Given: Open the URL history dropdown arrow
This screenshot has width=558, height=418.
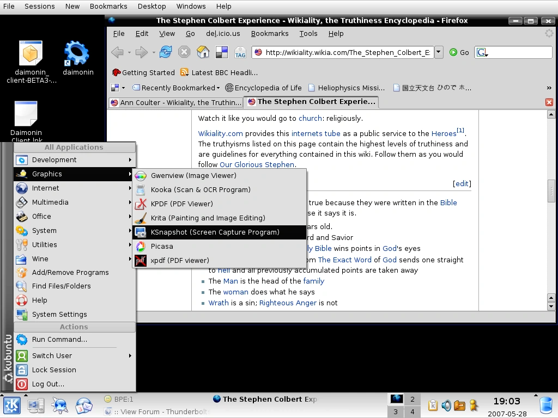Looking at the screenshot, I should 439,52.
